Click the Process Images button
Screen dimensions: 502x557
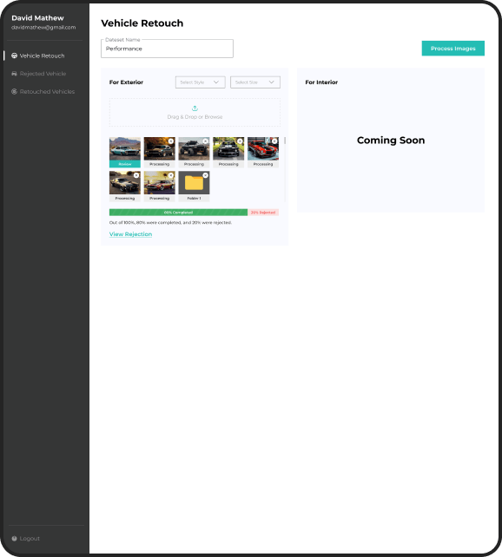click(453, 49)
